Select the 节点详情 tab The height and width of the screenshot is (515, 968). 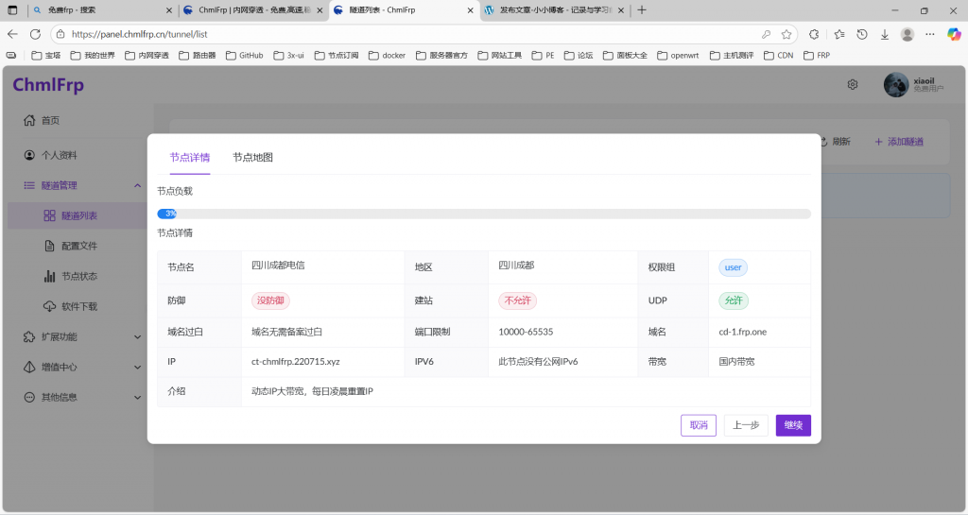click(190, 158)
